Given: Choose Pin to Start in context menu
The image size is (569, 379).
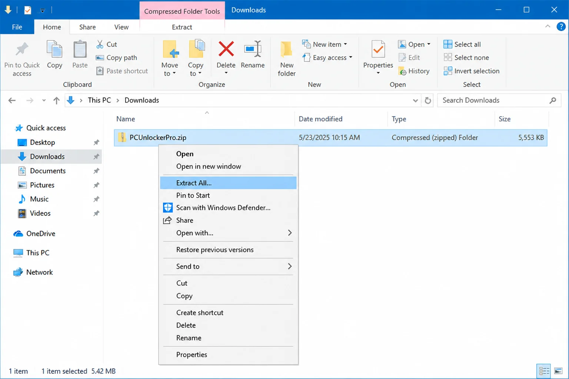Looking at the screenshot, I should click(x=228, y=195).
